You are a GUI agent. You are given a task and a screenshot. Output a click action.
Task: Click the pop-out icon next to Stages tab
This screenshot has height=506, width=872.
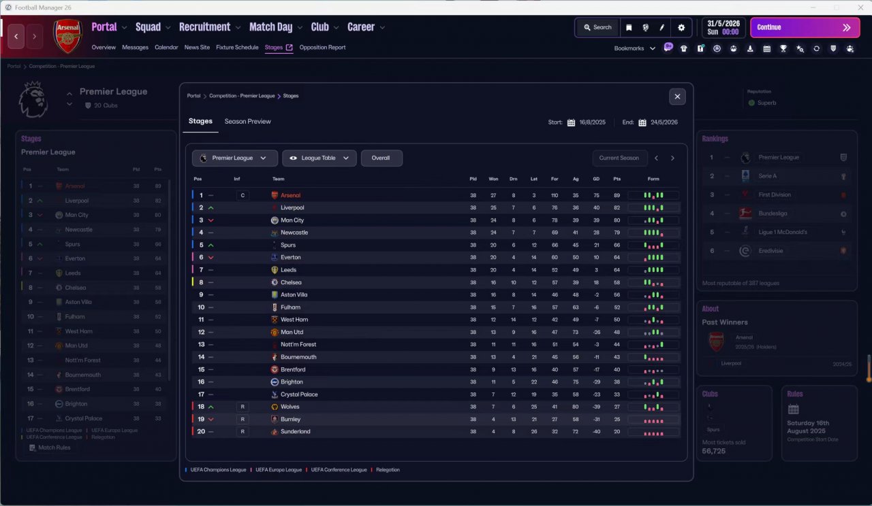pyautogui.click(x=289, y=48)
